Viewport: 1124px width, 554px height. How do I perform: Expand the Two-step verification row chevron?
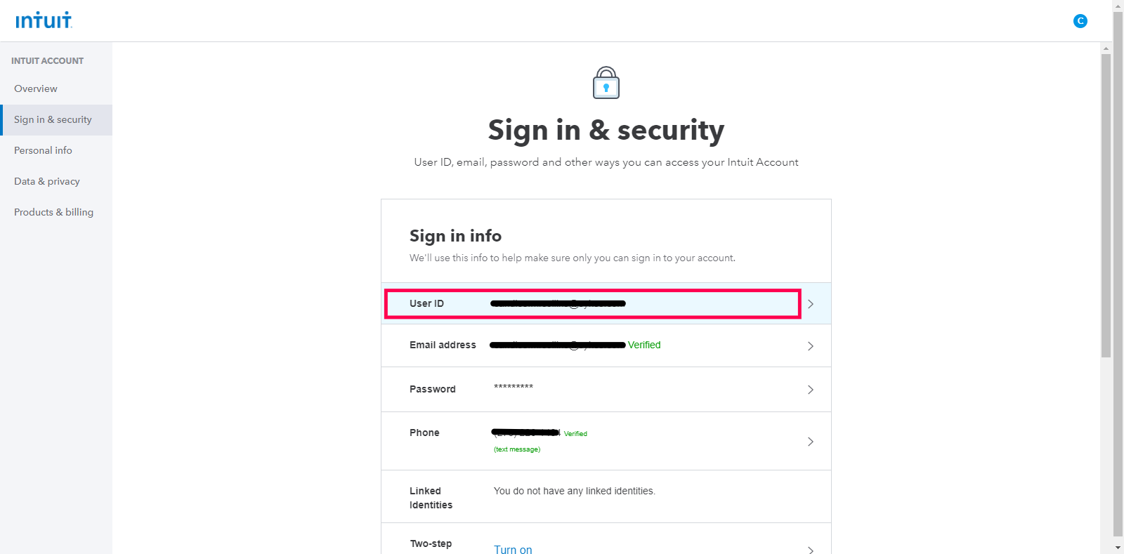click(x=811, y=550)
